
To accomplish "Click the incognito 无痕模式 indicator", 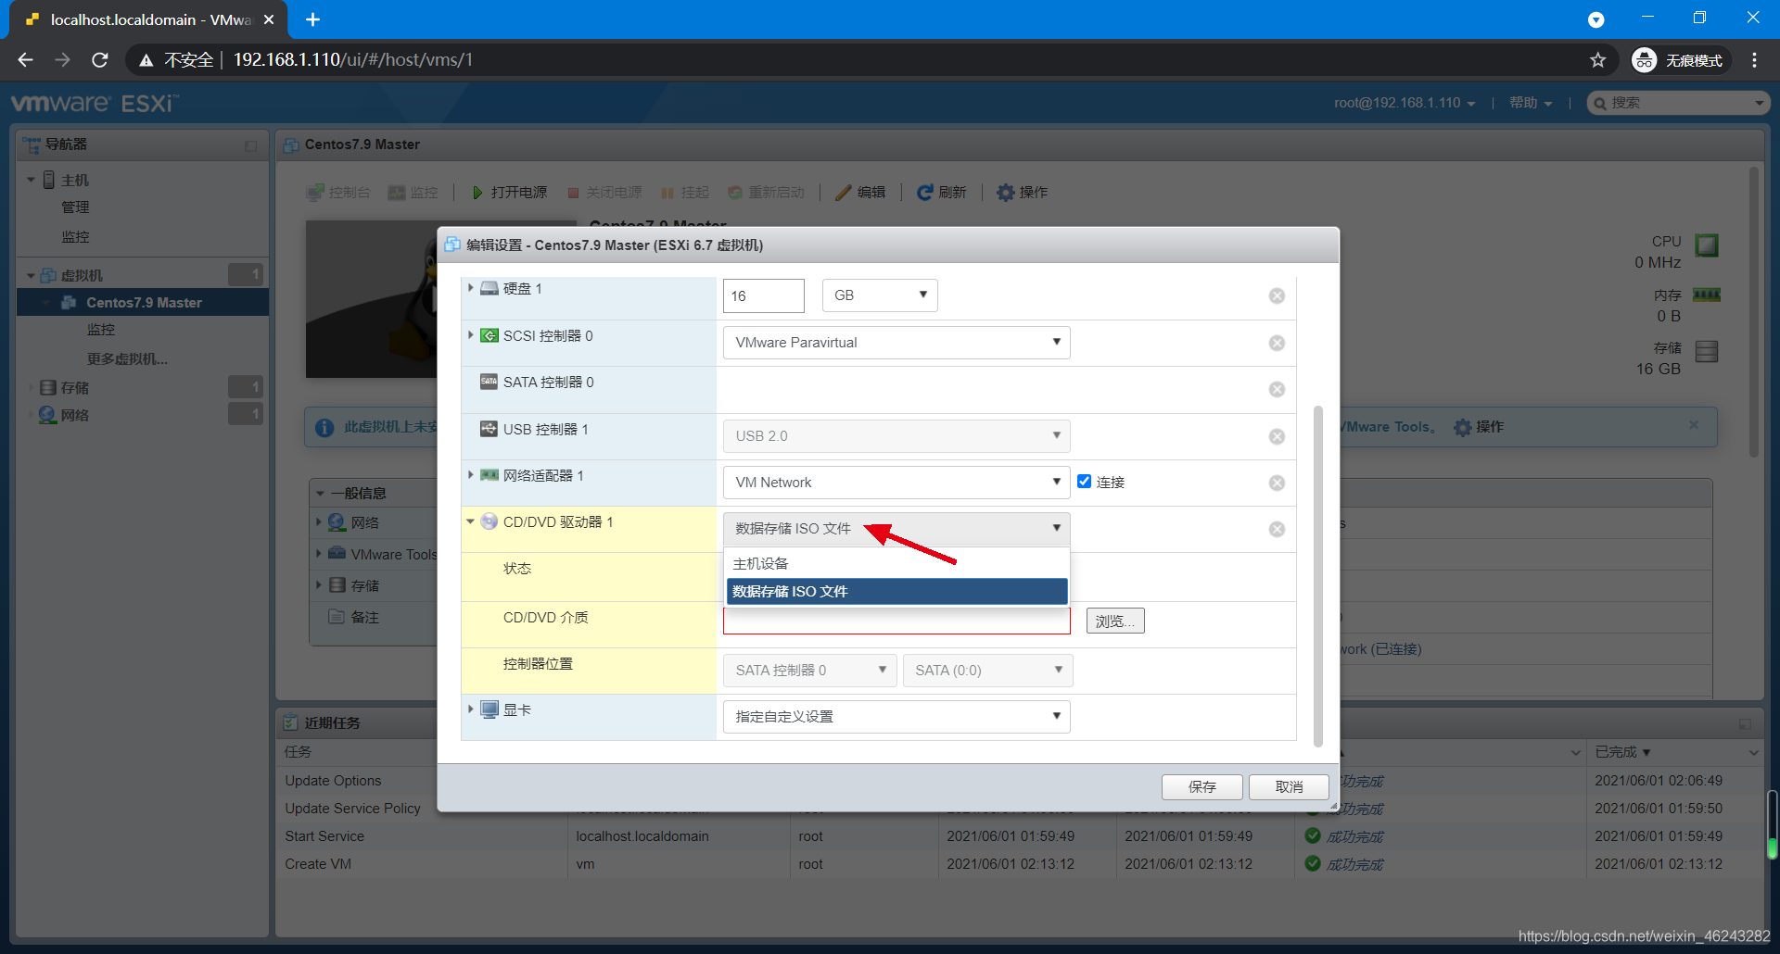I will (1681, 60).
